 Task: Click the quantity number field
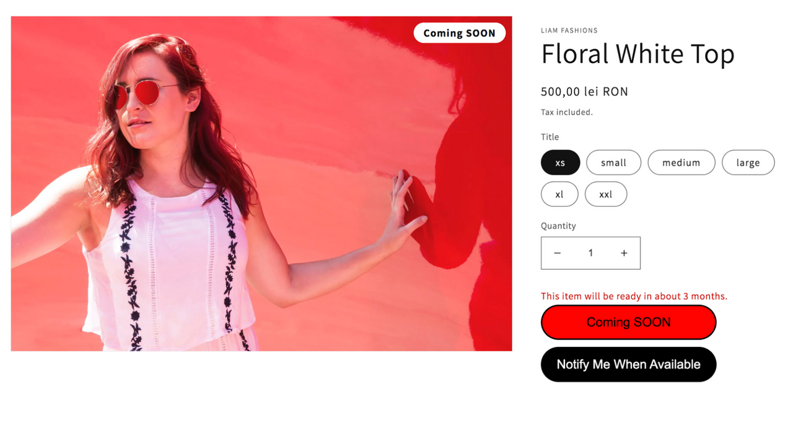590,253
